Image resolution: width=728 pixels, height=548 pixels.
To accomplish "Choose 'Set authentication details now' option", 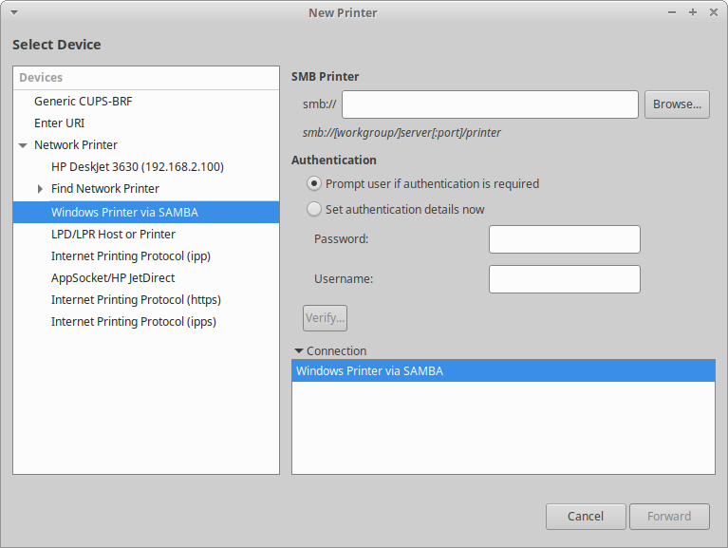I will coord(314,209).
